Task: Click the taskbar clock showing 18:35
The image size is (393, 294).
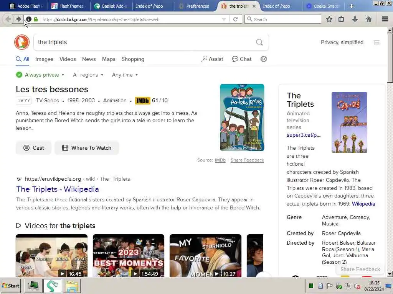Action: 374,283
